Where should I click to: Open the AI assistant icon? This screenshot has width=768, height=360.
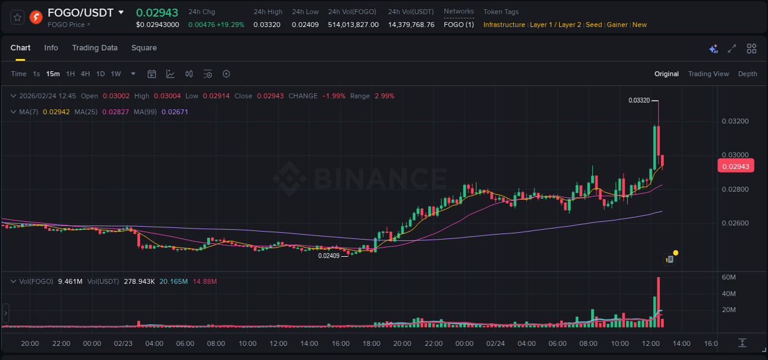(x=714, y=48)
